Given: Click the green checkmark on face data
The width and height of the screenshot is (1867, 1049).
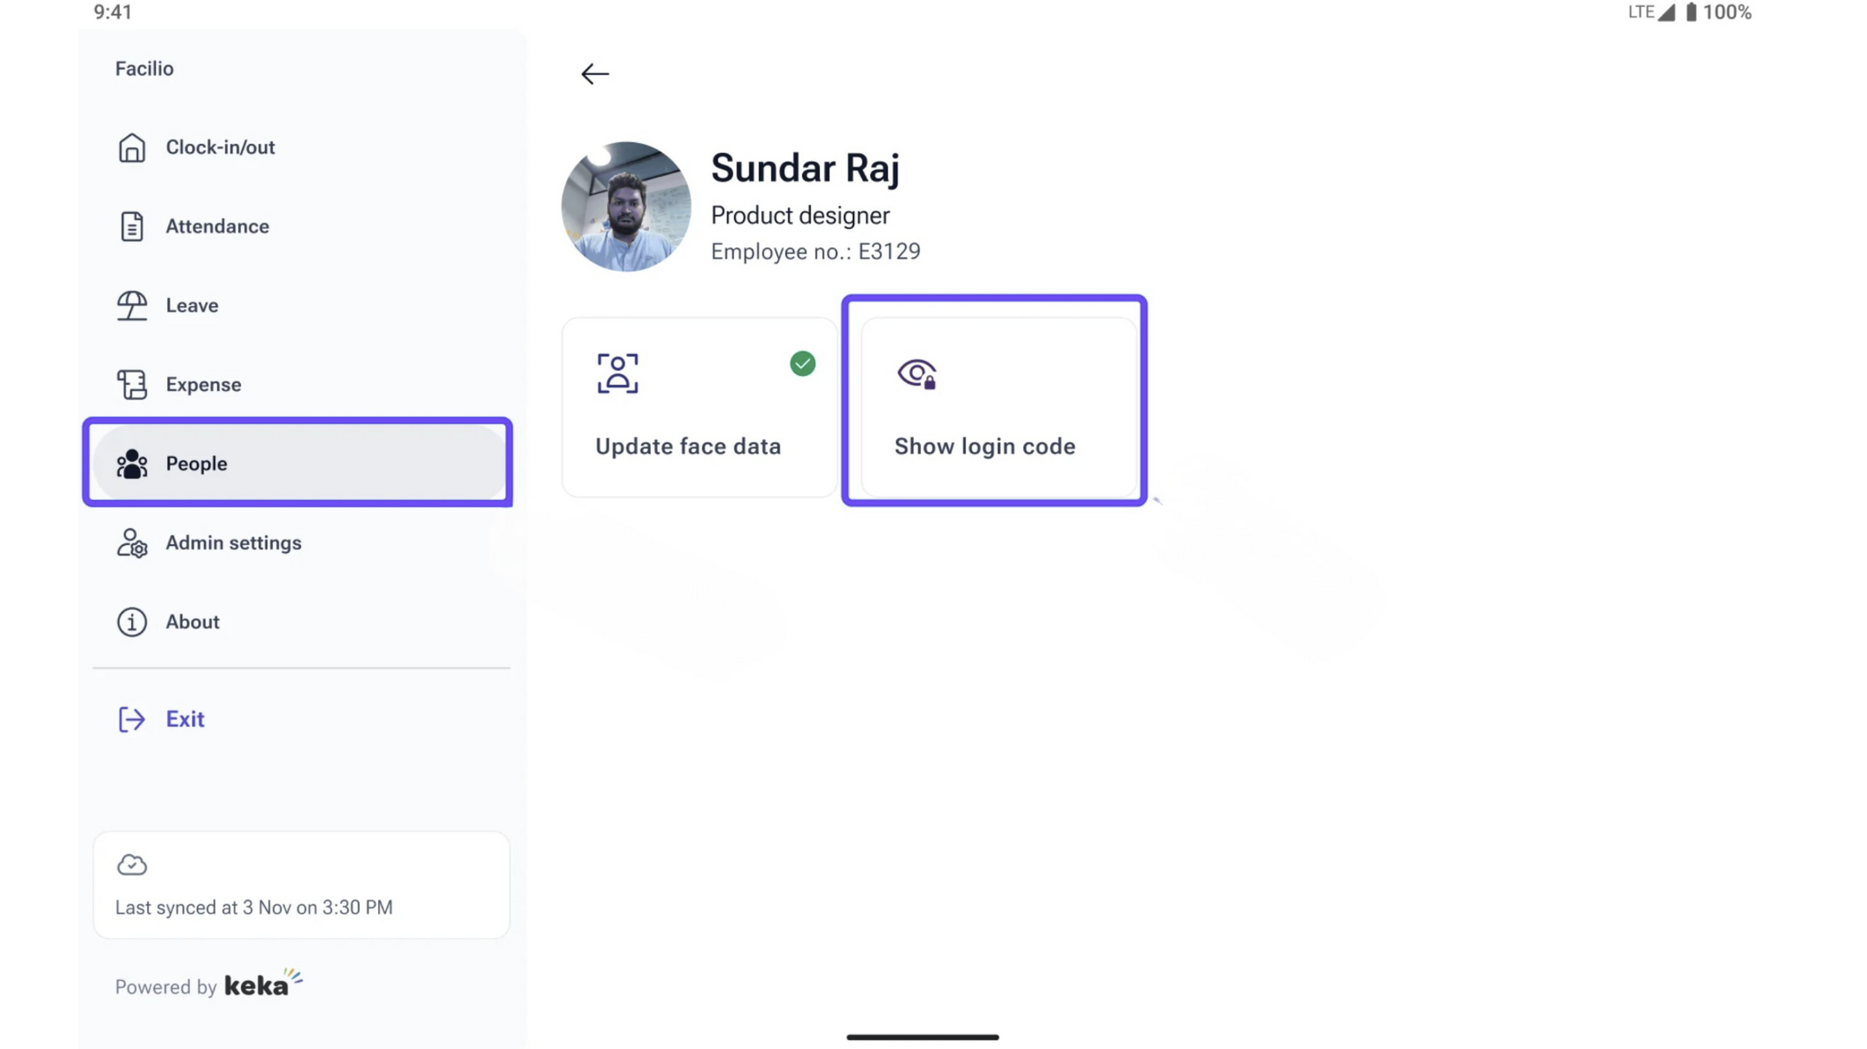Looking at the screenshot, I should coord(803,364).
